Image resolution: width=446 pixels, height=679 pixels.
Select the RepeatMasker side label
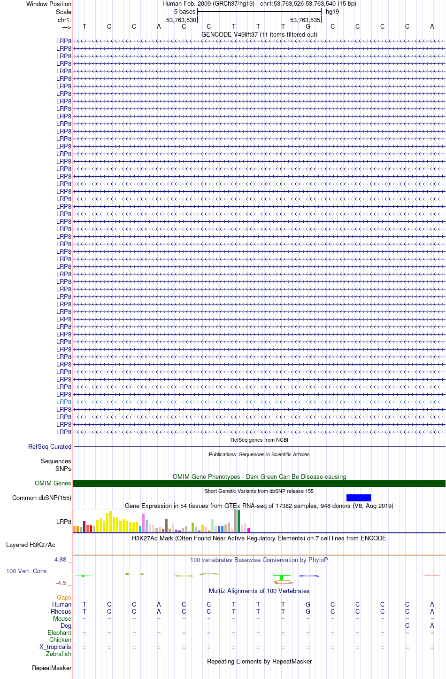click(52, 668)
